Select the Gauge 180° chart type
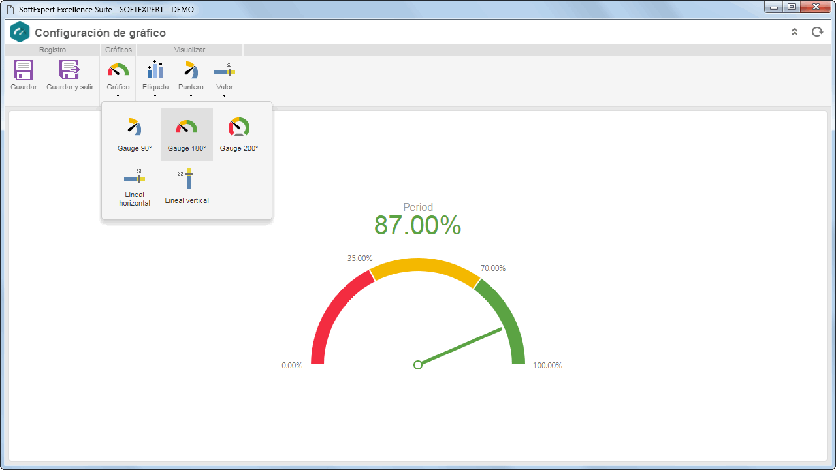 (x=187, y=134)
